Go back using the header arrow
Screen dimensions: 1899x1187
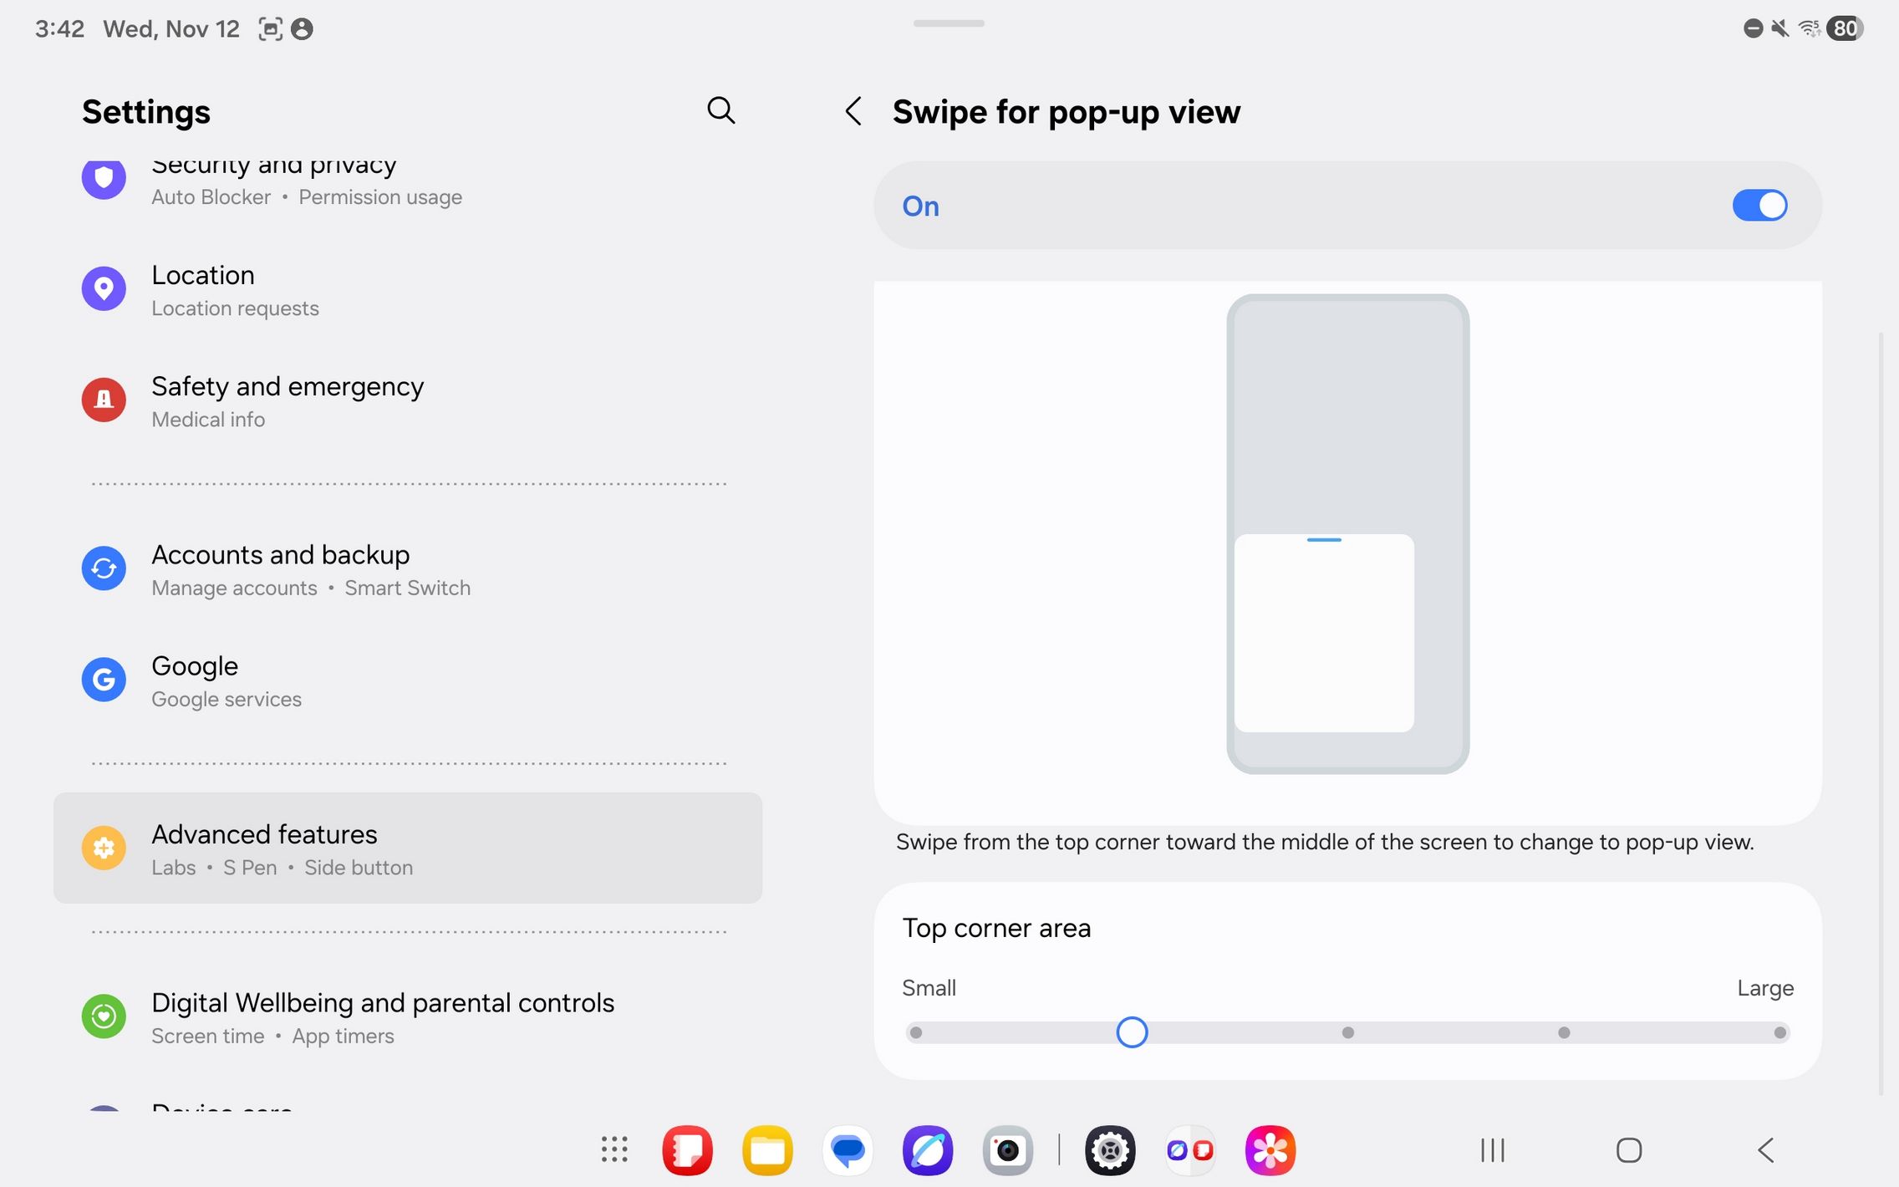pyautogui.click(x=853, y=111)
